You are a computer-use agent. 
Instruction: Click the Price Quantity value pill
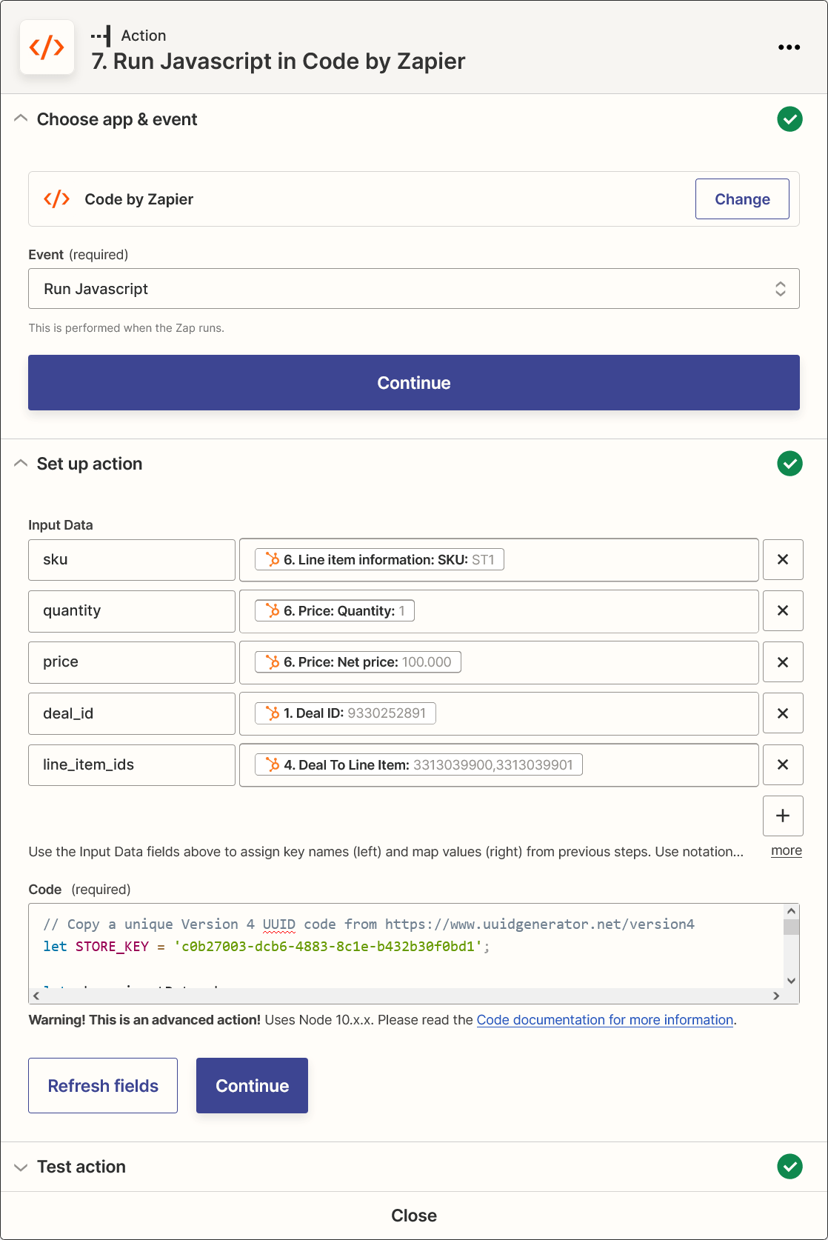tap(335, 611)
